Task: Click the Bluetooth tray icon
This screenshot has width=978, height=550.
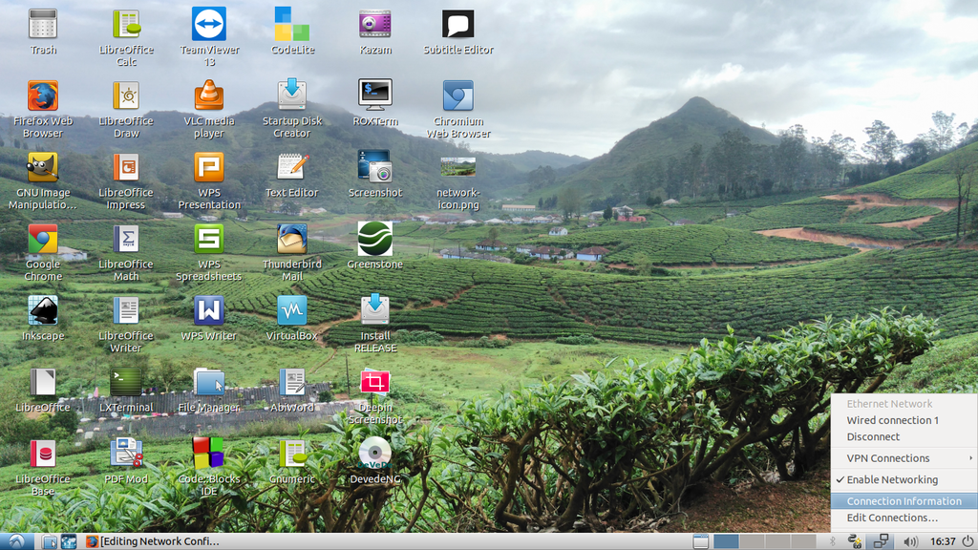Action: [x=832, y=541]
